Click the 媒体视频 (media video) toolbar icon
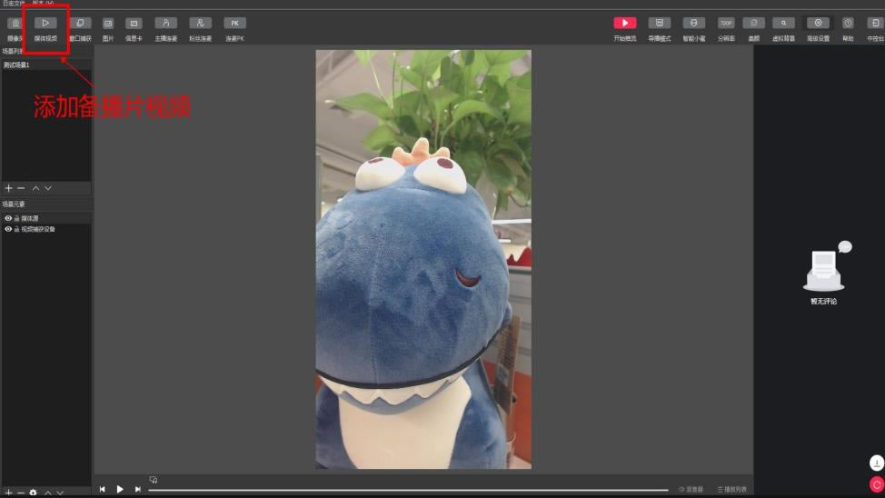The height and width of the screenshot is (498, 885). (45, 23)
